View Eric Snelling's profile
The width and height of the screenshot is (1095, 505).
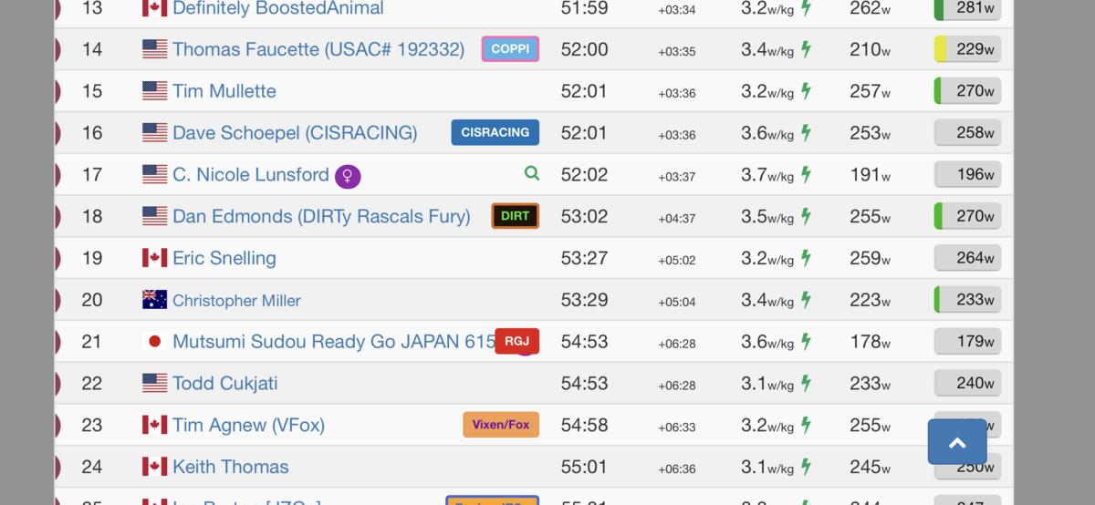224,258
